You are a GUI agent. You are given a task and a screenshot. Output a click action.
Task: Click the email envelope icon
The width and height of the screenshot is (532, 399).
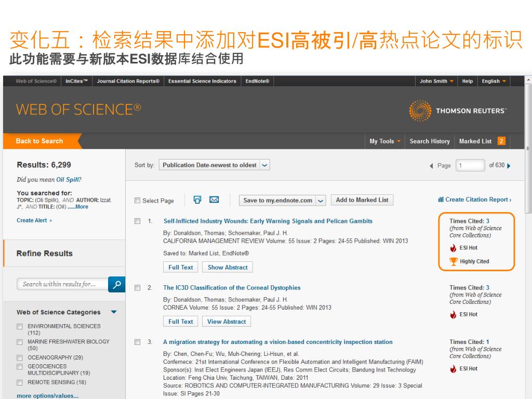pos(214,199)
